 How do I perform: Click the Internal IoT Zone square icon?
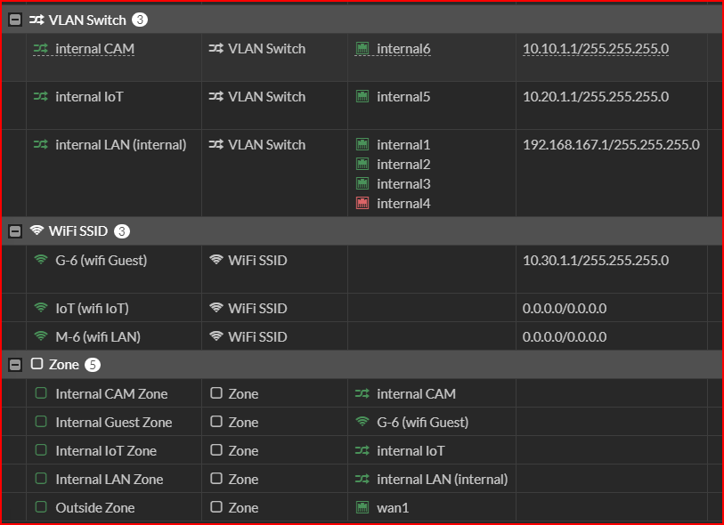[41, 451]
